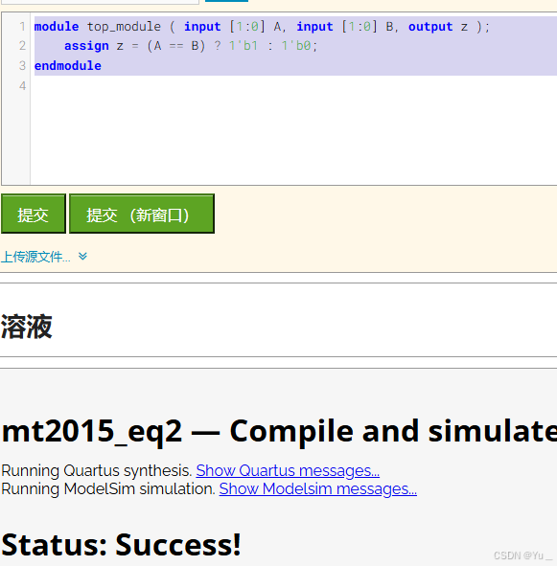The height and width of the screenshot is (566, 557).
Task: Click the 溶液 solution heading
Action: click(27, 327)
